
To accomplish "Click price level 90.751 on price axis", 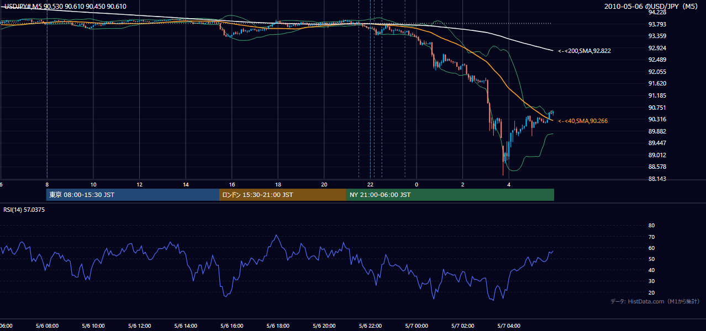I will pos(657,108).
